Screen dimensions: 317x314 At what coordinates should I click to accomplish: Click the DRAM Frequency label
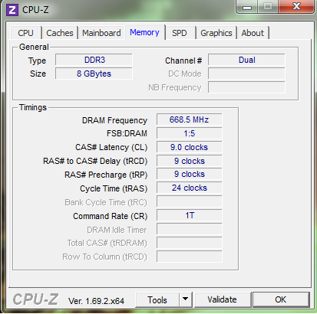tap(114, 120)
